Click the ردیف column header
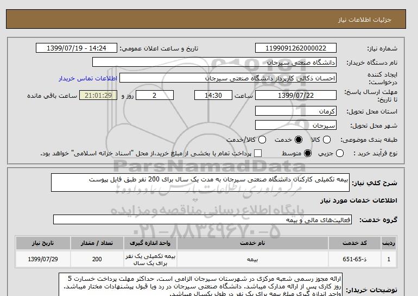 [x=389, y=243]
